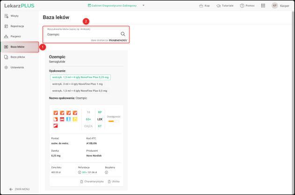Click producer Novo Nordisk
Screen dimensions: 295x195
[94, 155]
